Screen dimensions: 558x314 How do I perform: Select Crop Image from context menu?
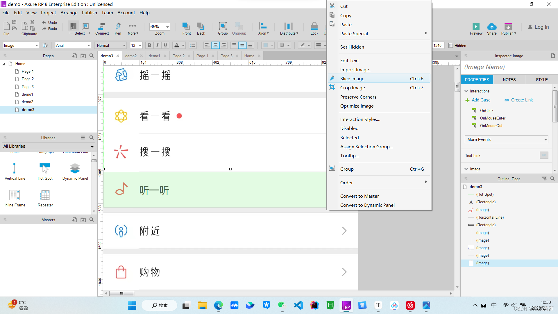[352, 88]
